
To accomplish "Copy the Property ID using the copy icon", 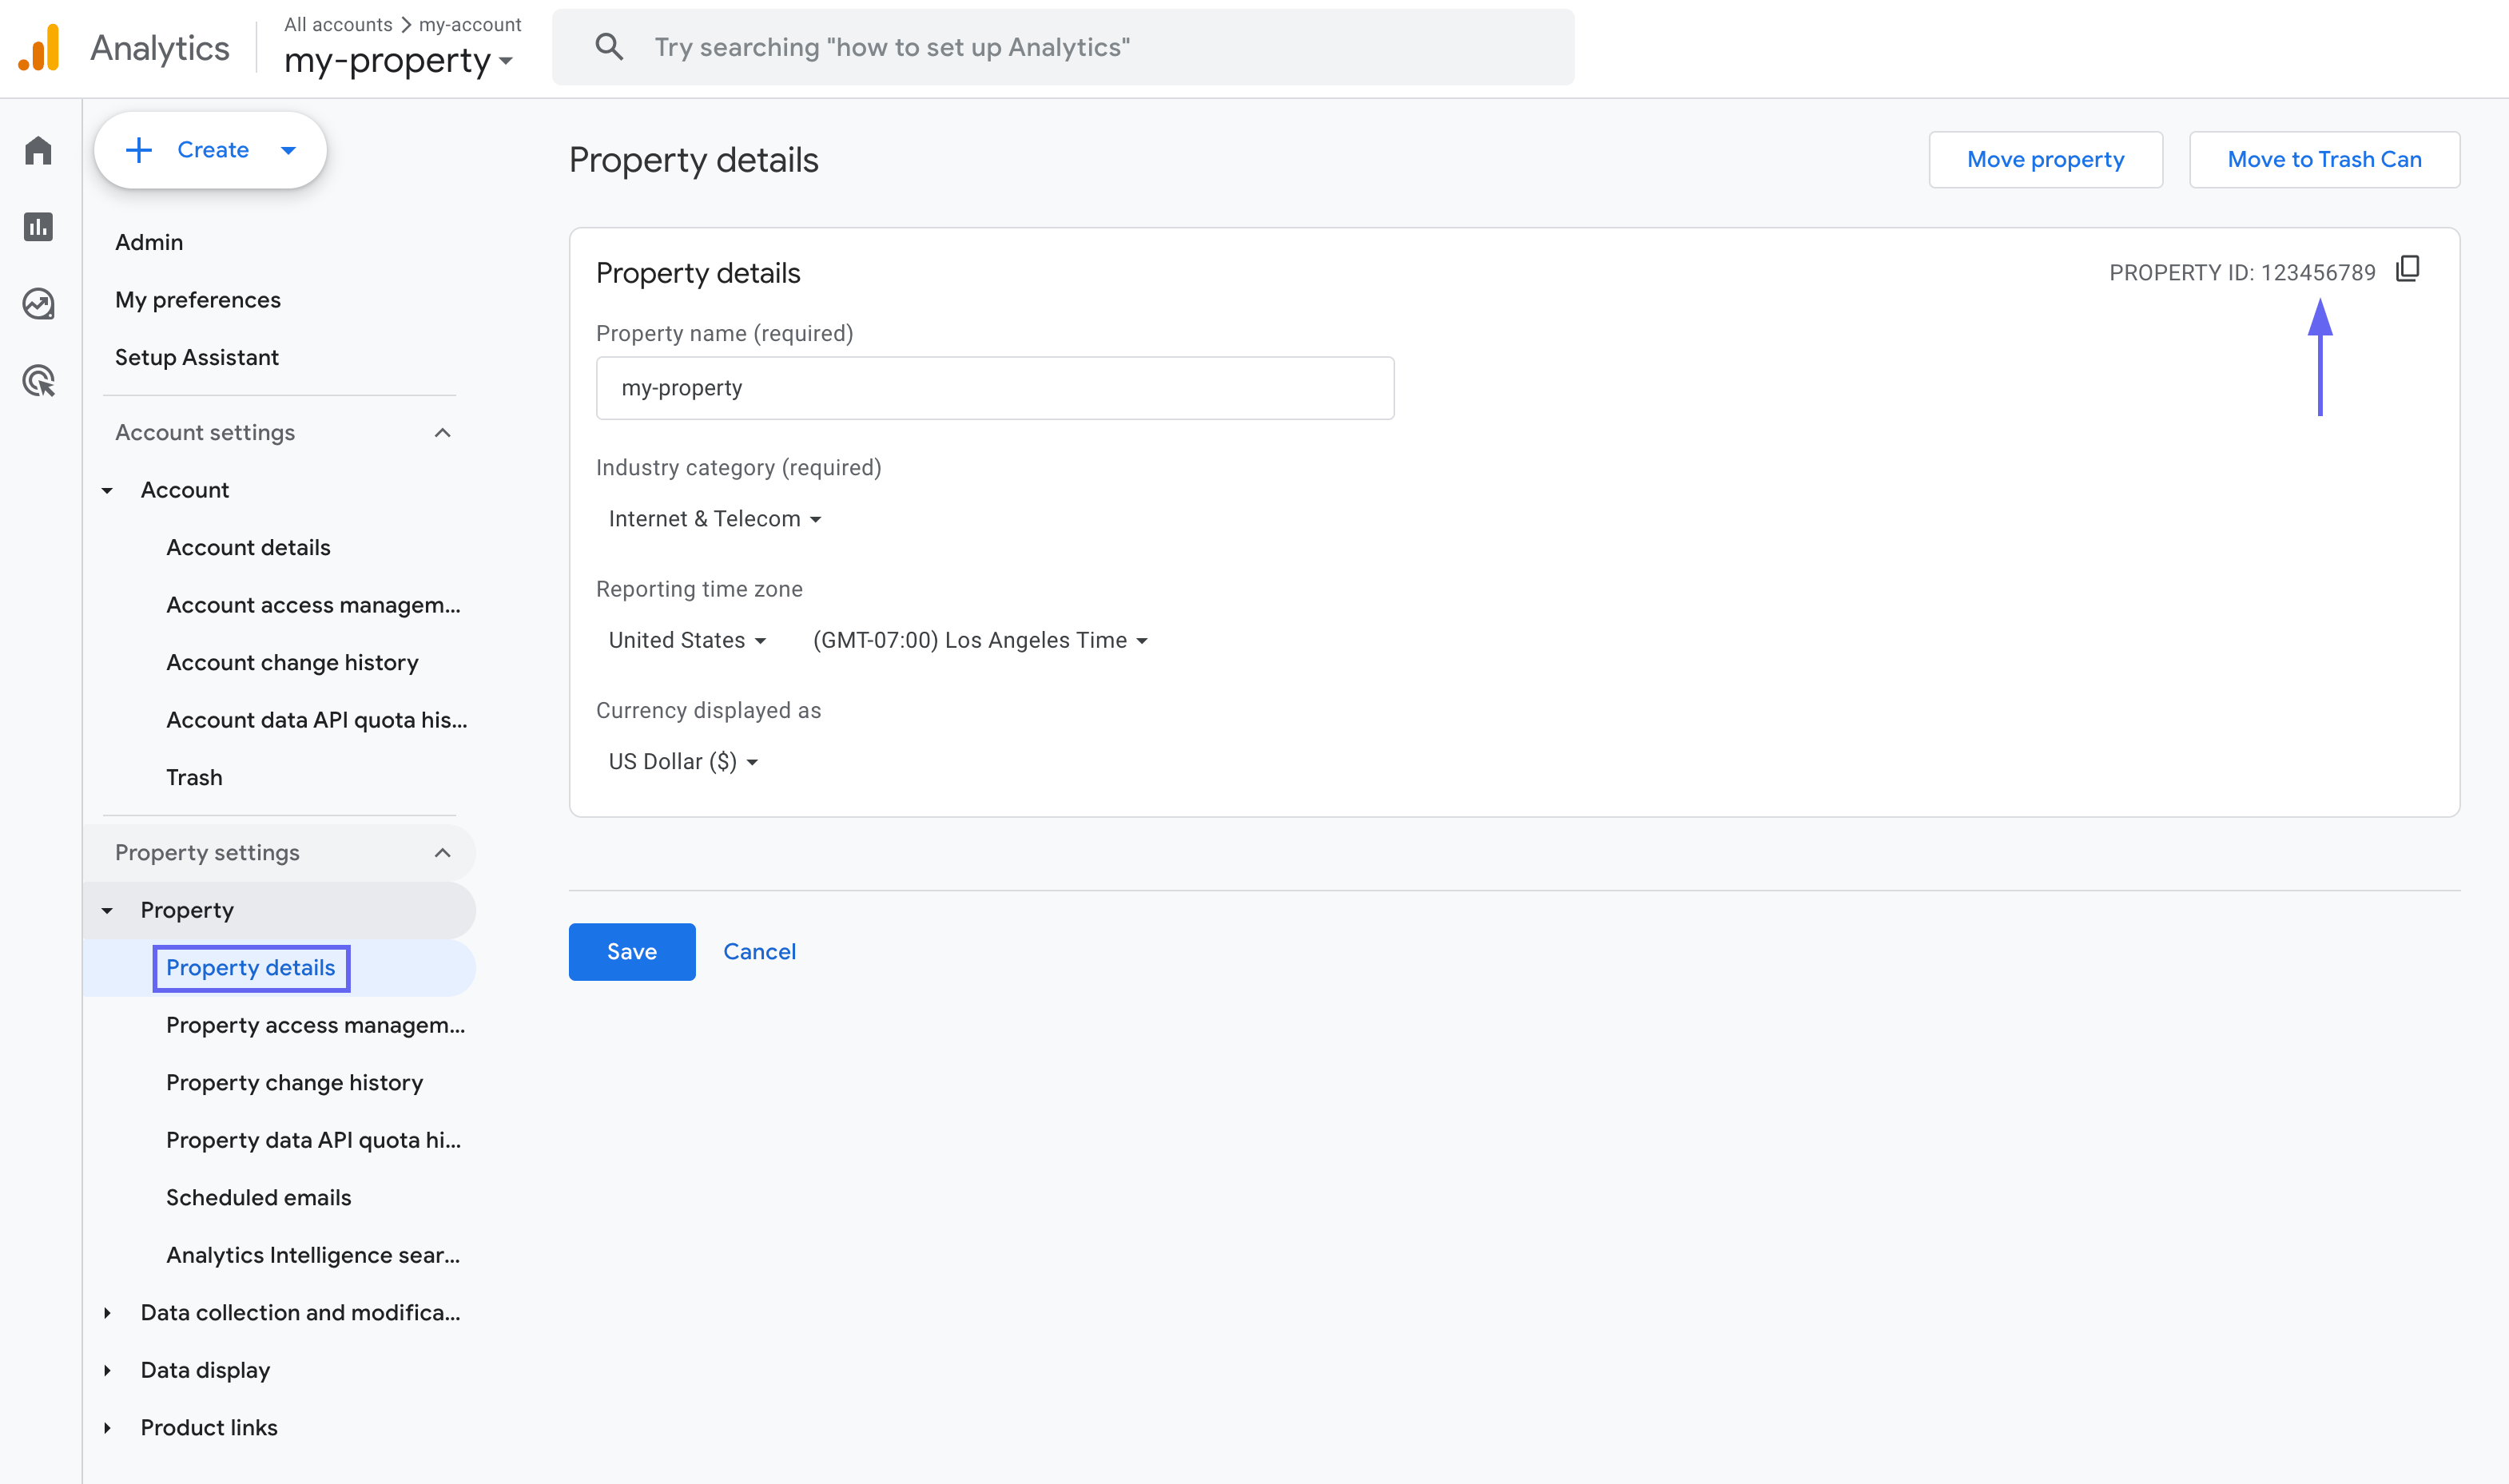I will click(x=2408, y=270).
